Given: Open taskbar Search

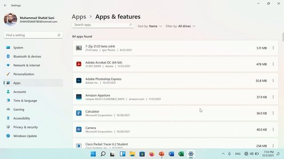Looking at the screenshot, I should [103, 154].
